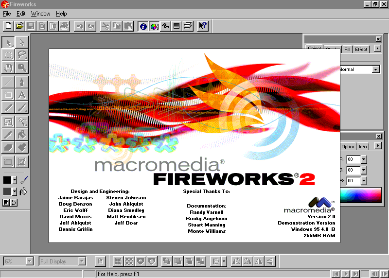Screen dimensions: 389x278
Task: Switch to the Fill tab
Action: [347, 50]
